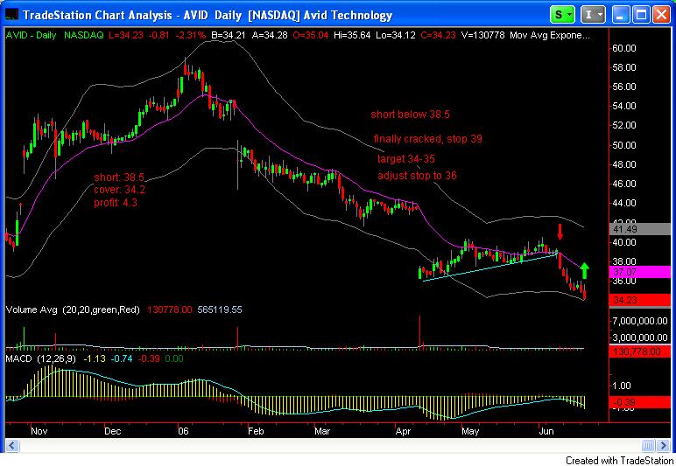Click the 'profit: 4.3' text
This screenshot has width=676, height=466.
tap(116, 202)
